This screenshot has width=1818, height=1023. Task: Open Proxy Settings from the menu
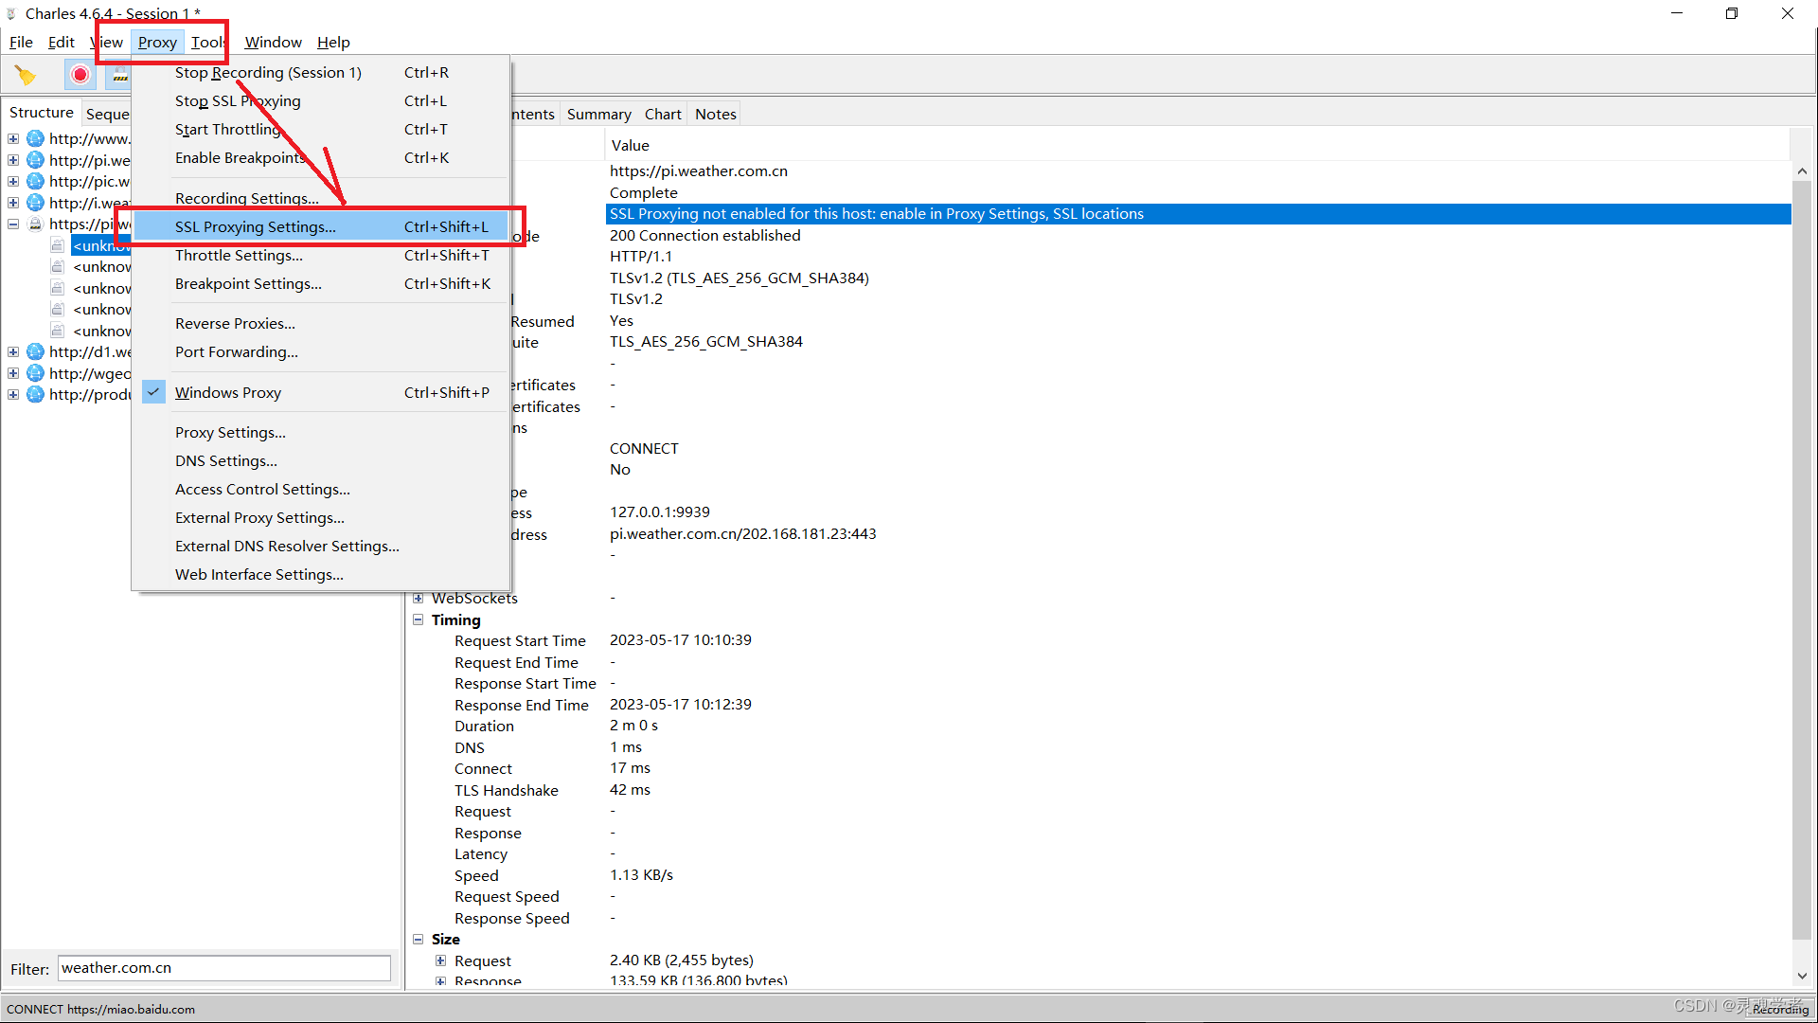click(230, 433)
